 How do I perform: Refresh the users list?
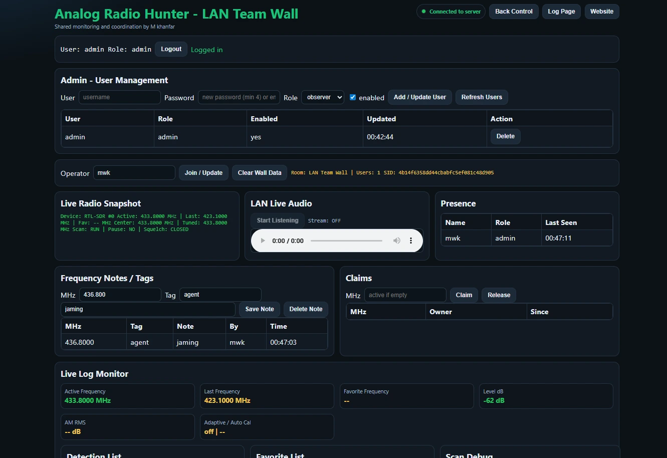(481, 97)
